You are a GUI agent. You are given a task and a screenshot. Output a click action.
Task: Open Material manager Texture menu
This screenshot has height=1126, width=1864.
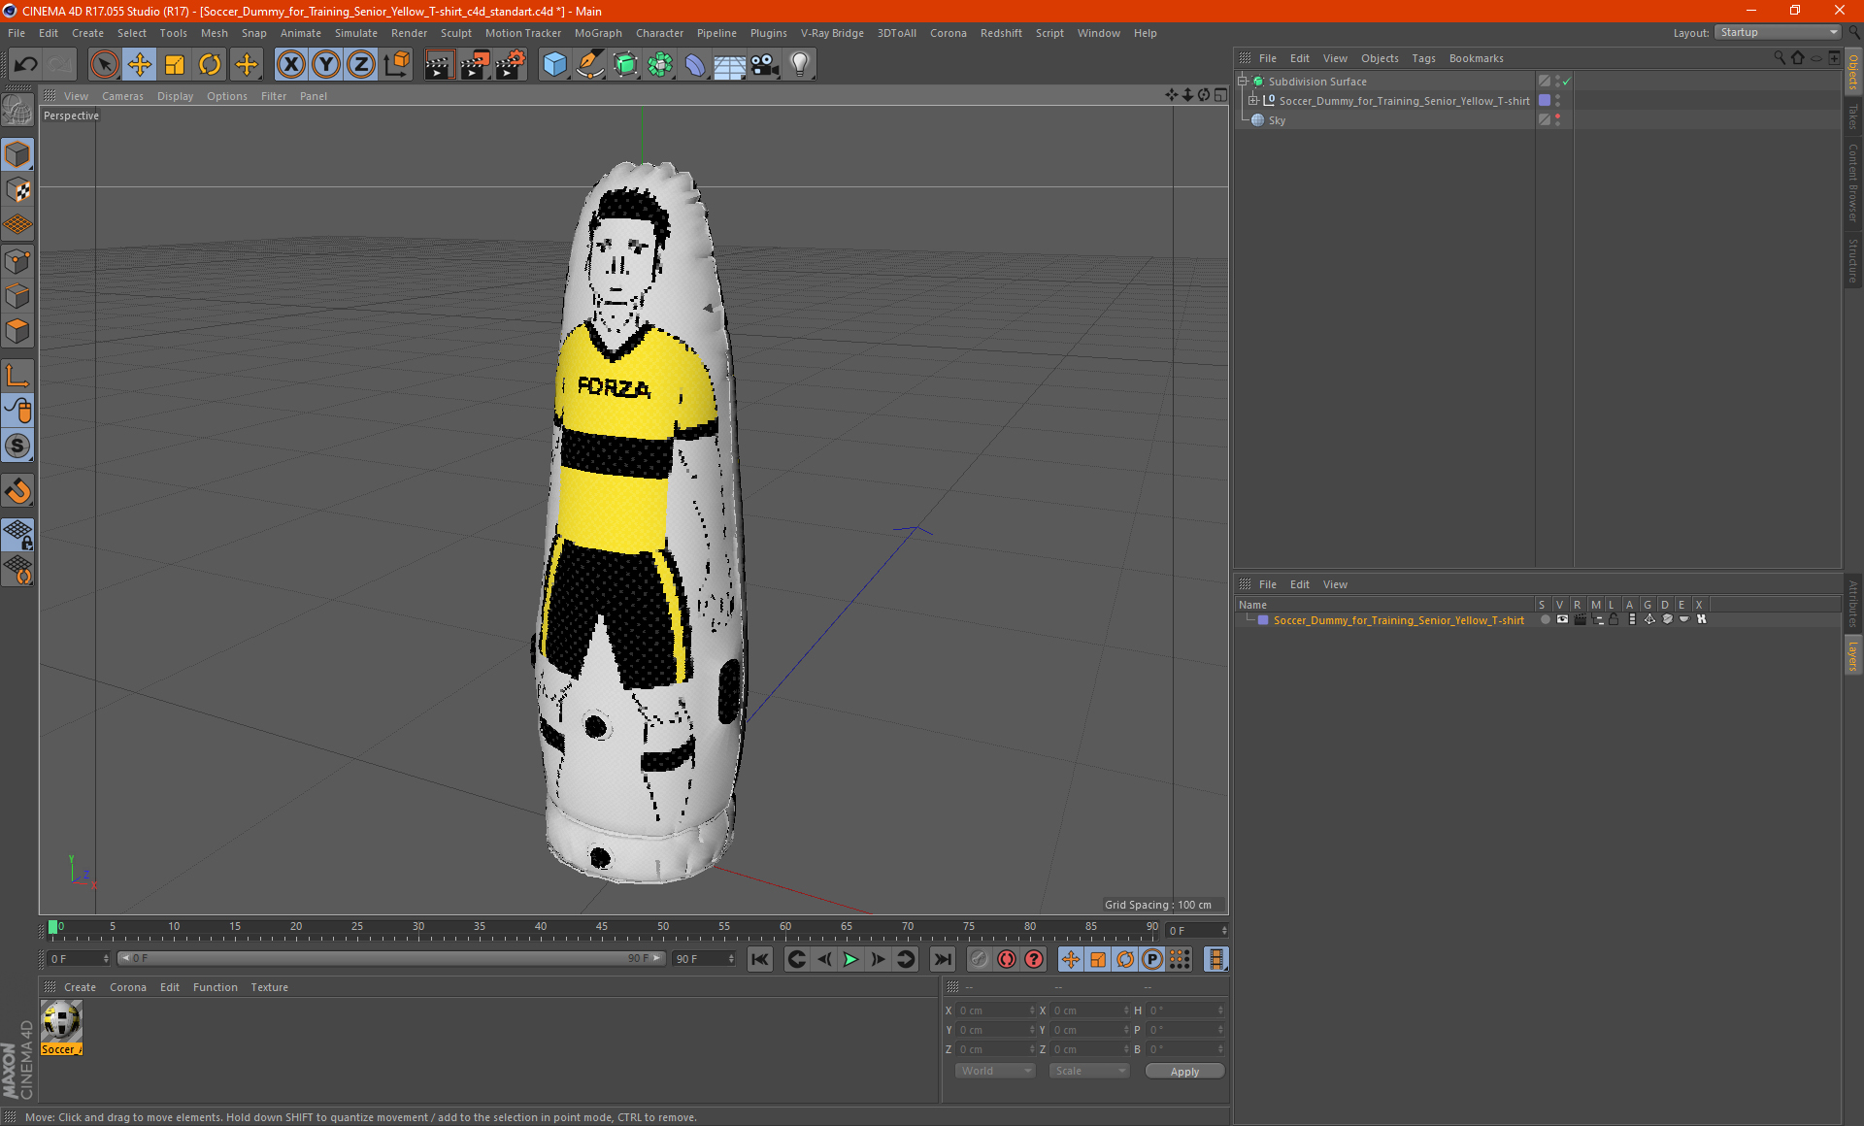tap(269, 987)
